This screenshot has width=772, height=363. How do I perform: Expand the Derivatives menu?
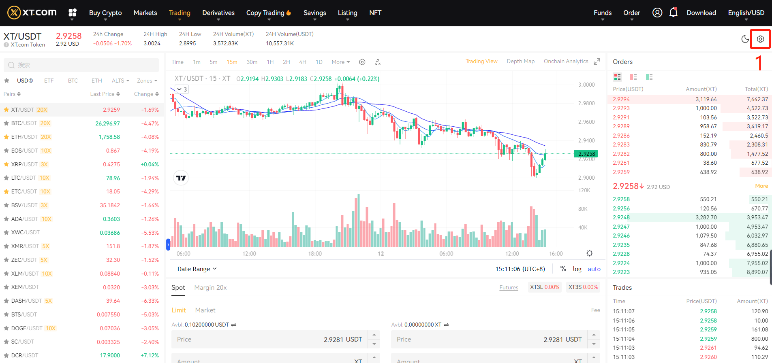pyautogui.click(x=218, y=13)
